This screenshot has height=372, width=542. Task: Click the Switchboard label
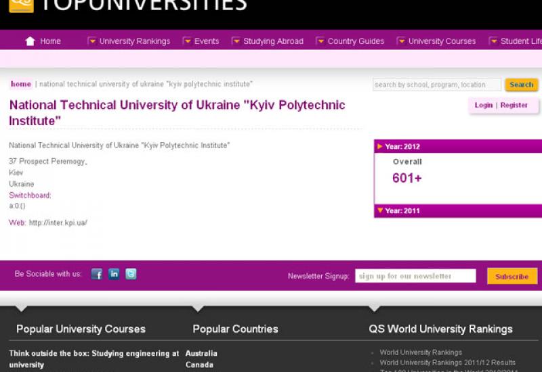[30, 195]
